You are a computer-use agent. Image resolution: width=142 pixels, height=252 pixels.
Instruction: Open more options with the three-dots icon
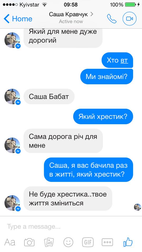tap(107, 242)
